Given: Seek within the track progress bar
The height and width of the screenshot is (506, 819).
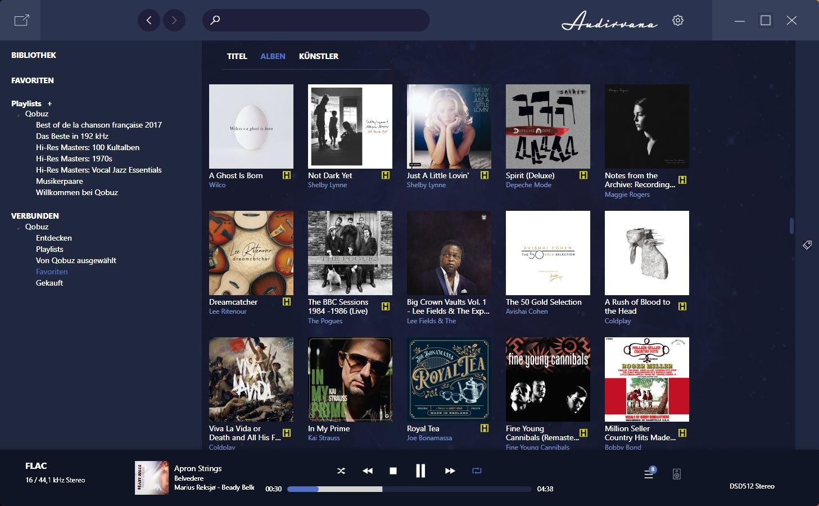Looking at the screenshot, I should [409, 489].
